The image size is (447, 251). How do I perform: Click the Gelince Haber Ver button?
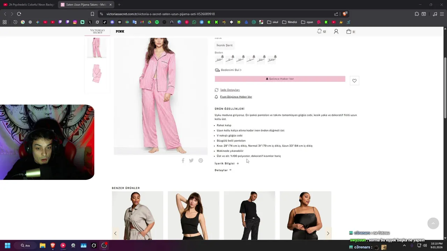[x=280, y=79]
